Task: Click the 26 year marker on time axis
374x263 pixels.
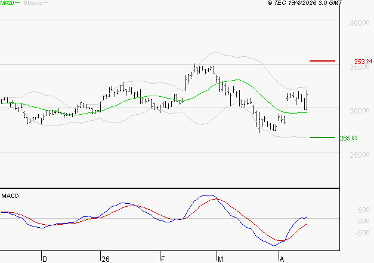Action: [x=106, y=259]
